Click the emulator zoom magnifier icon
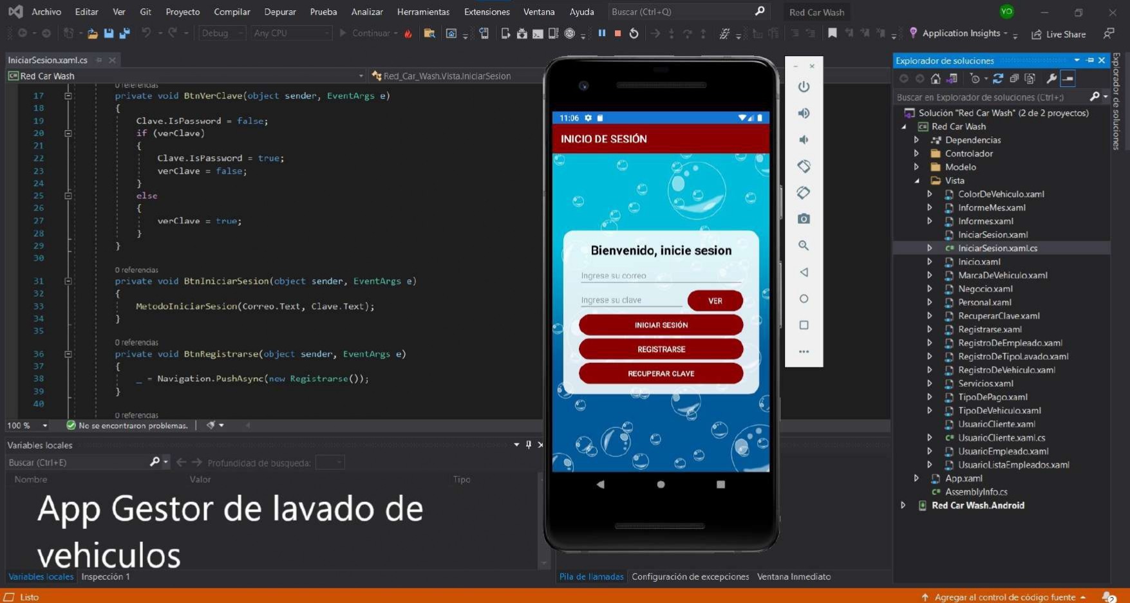 804,245
